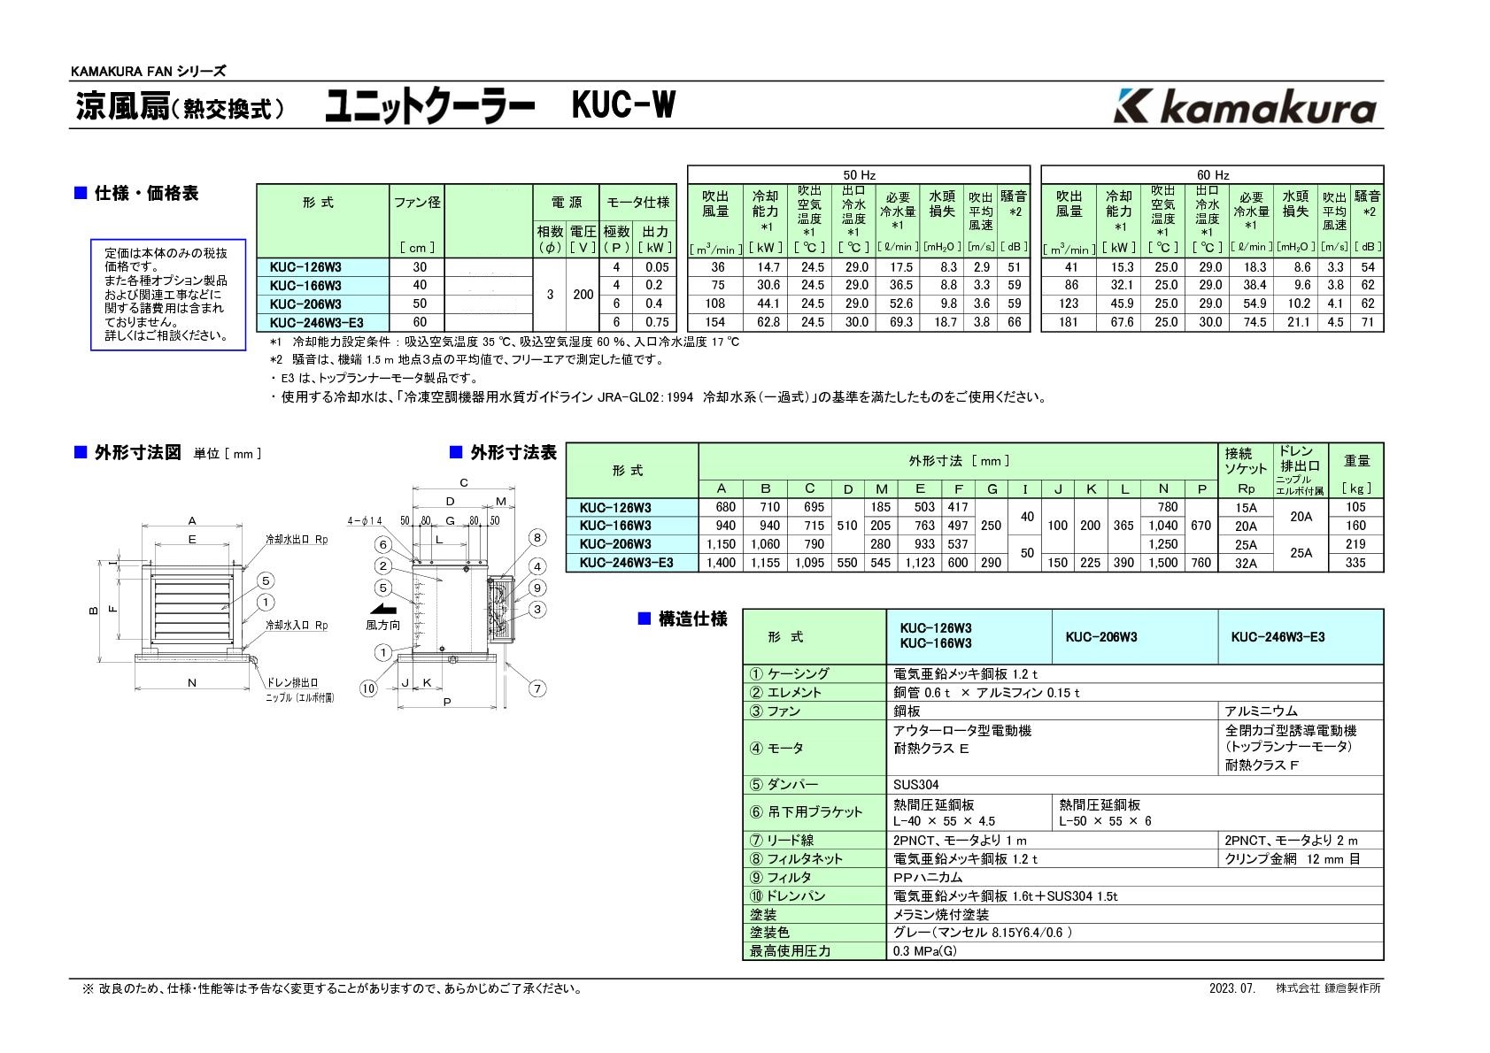Screen dimensions: 1490x1053
Task: Click the max pressure value '0.3 MPa(G)'
Action: (925, 951)
